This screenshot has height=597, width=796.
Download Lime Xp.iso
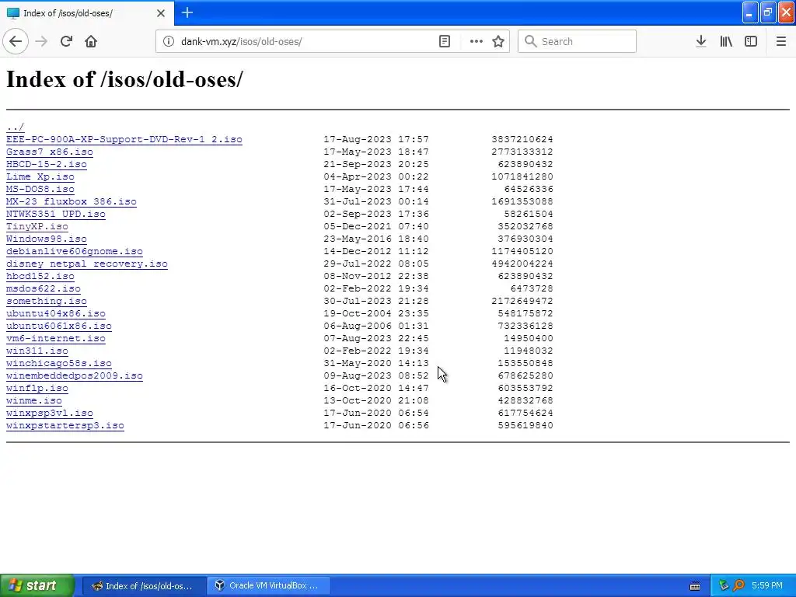click(40, 176)
